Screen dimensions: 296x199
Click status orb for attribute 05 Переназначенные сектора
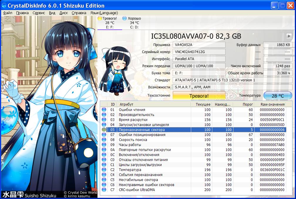point(104,130)
